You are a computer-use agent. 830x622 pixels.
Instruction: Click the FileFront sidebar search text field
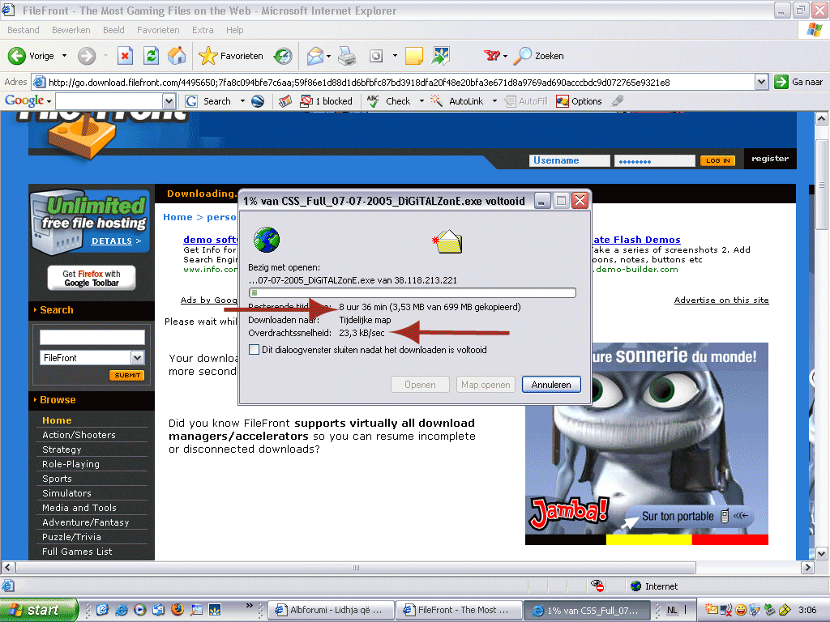(92, 337)
